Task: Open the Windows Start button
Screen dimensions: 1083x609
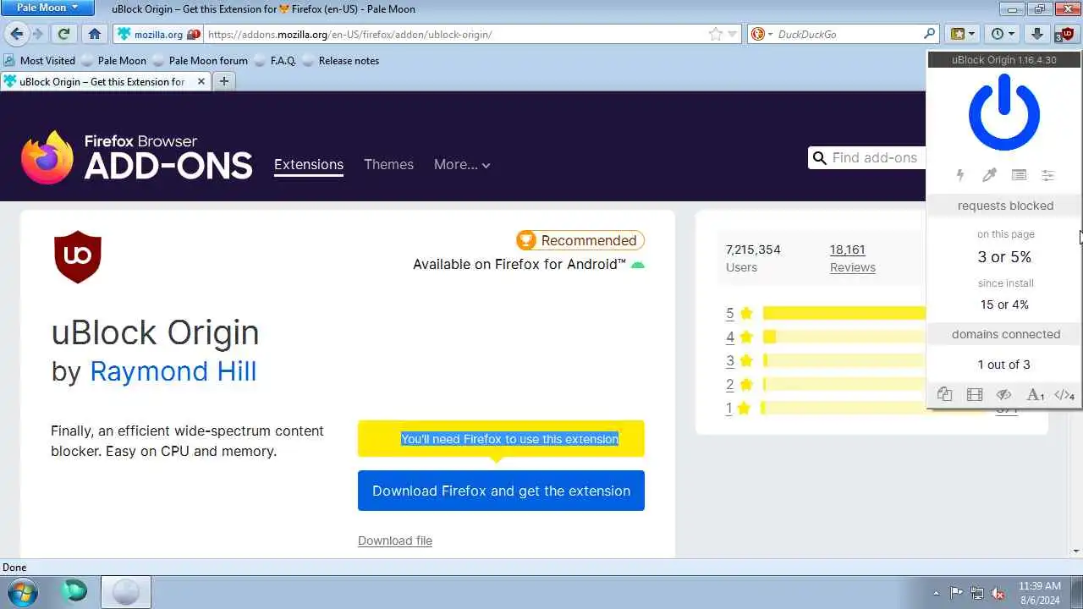Action: 20,591
